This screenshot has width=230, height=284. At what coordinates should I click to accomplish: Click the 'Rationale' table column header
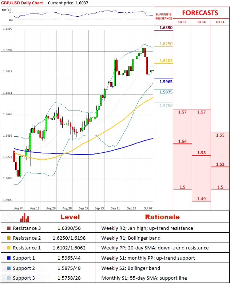point(162,217)
